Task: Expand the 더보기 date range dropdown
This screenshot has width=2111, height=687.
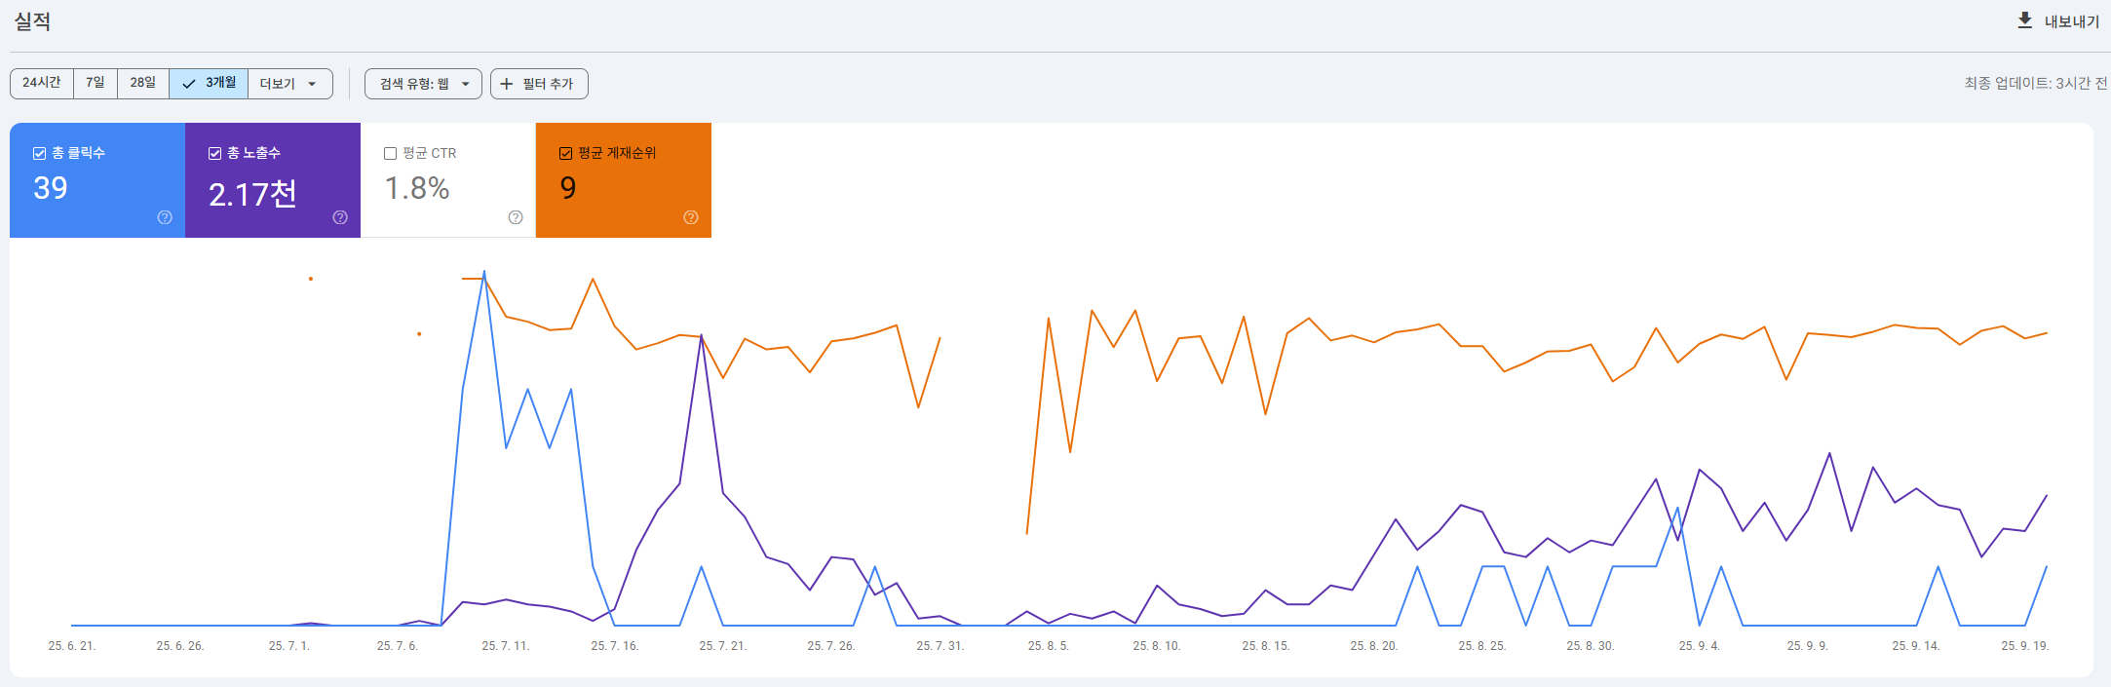Action: [289, 84]
